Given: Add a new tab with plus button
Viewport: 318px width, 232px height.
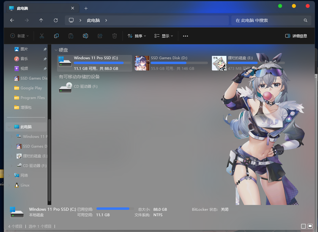Looking at the screenshot, I should click(86, 8).
